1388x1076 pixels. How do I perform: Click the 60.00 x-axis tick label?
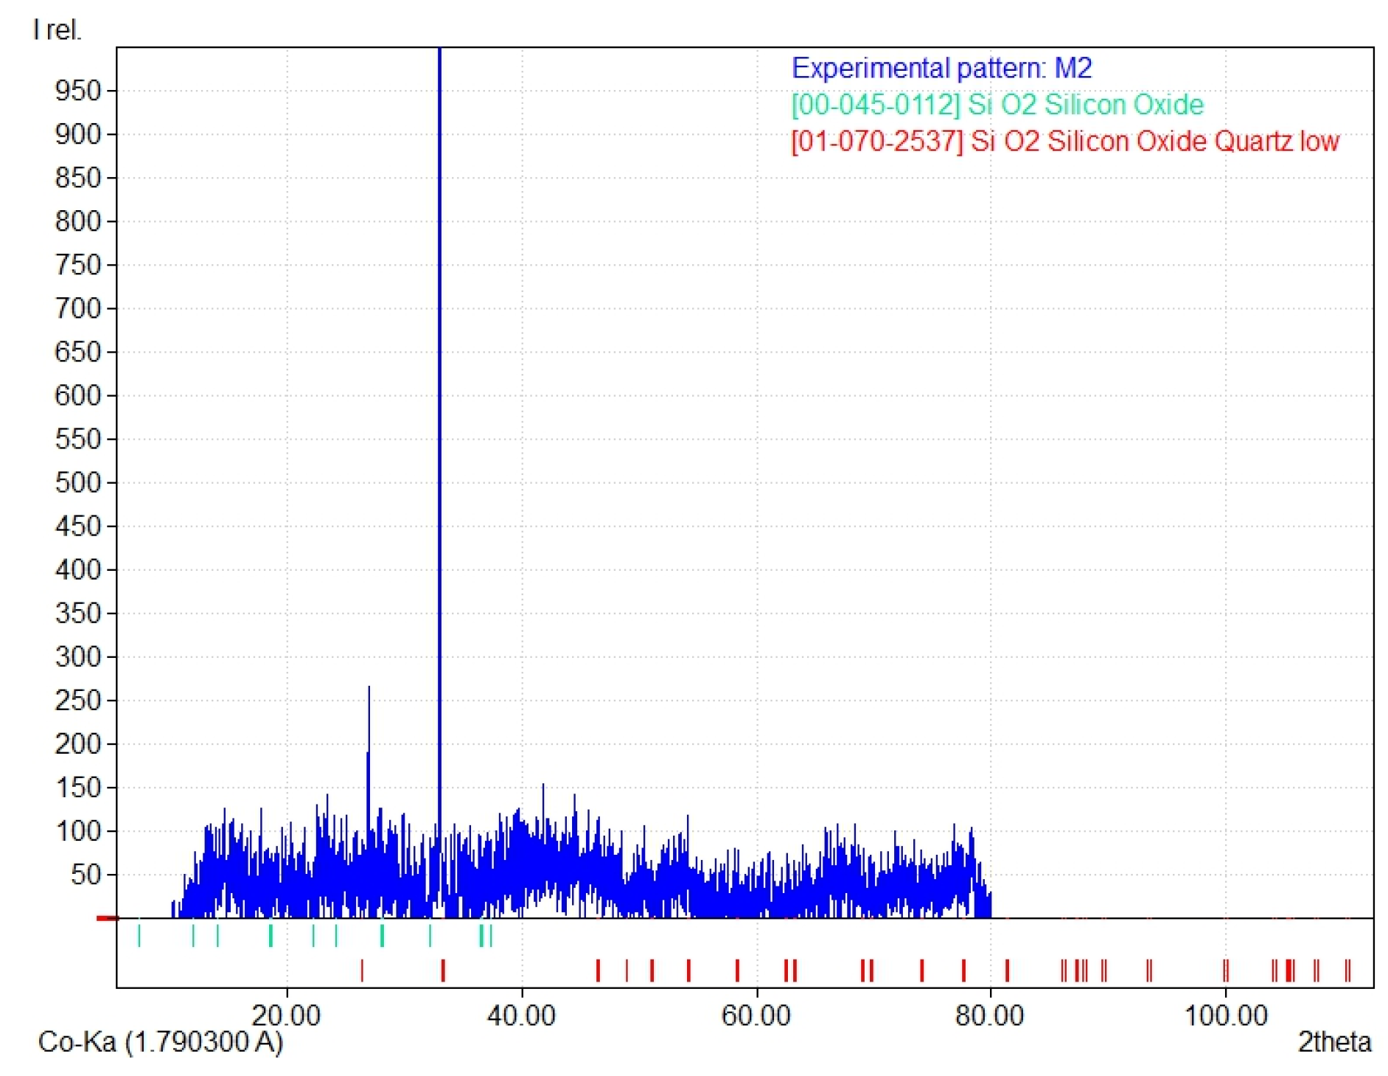(756, 1016)
